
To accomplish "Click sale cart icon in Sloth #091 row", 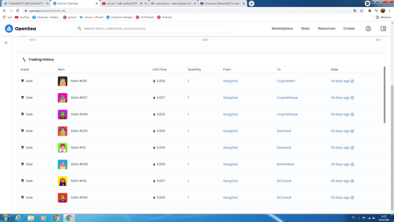I will point(23,81).
